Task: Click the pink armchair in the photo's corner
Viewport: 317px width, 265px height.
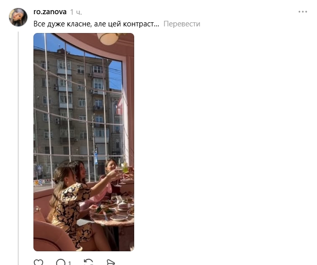Action: click(x=52, y=236)
